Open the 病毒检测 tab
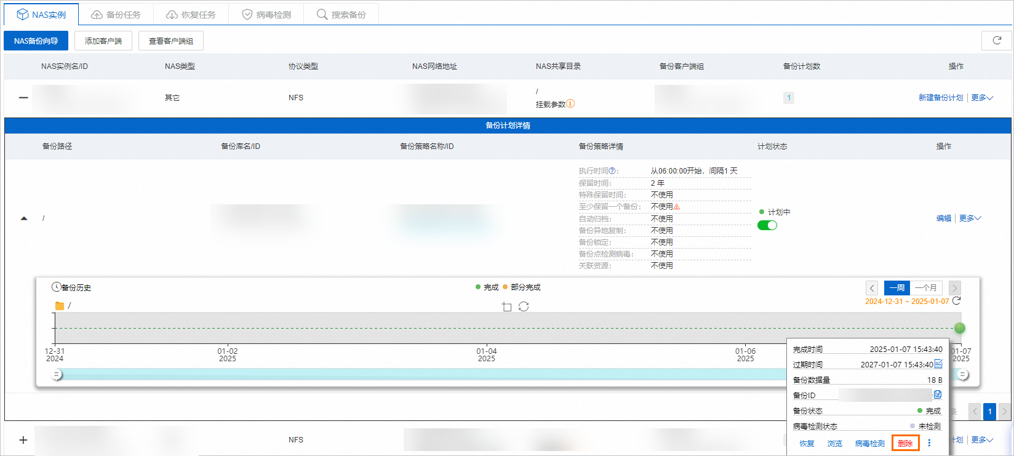This screenshot has height=456, width=1014. pyautogui.click(x=266, y=15)
